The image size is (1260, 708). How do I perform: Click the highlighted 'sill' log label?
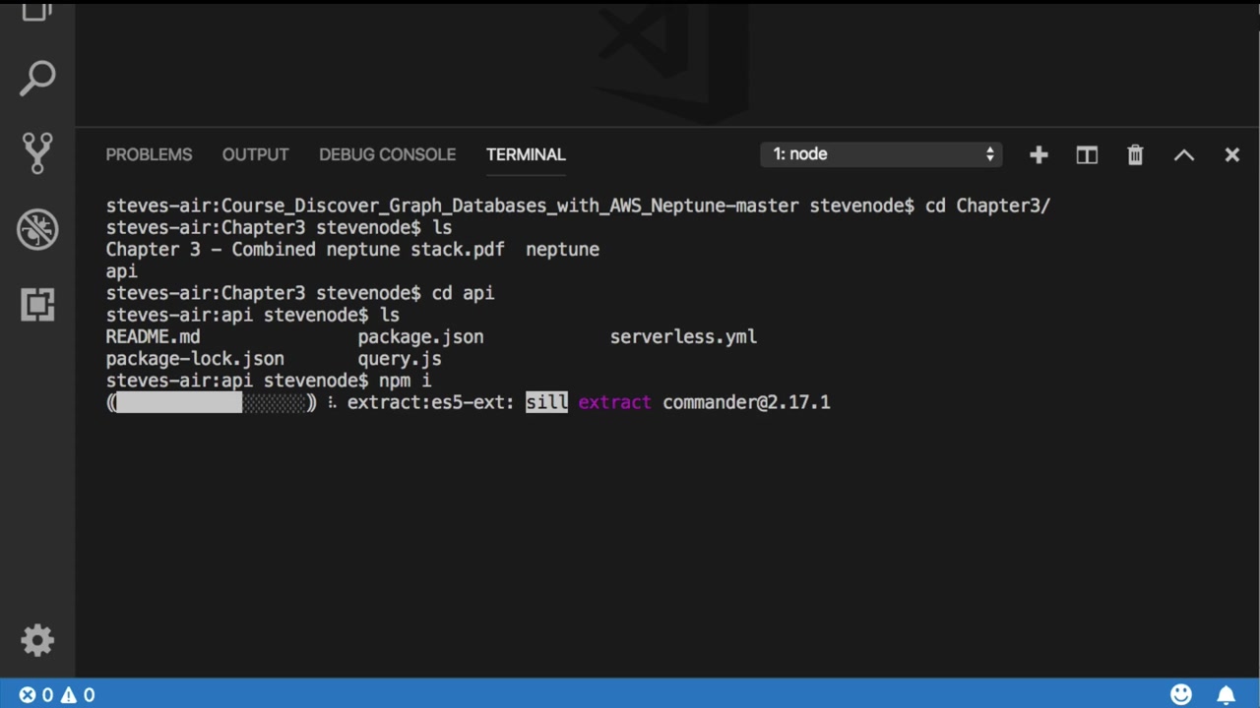pos(546,402)
